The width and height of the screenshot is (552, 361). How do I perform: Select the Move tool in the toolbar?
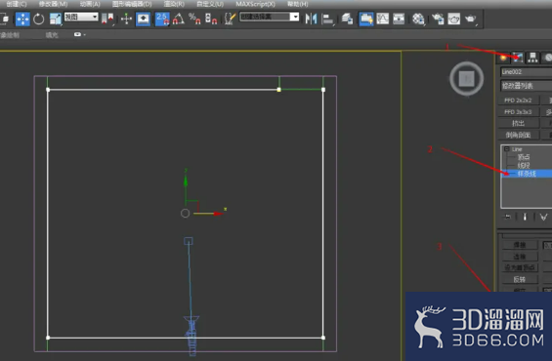tap(22, 19)
